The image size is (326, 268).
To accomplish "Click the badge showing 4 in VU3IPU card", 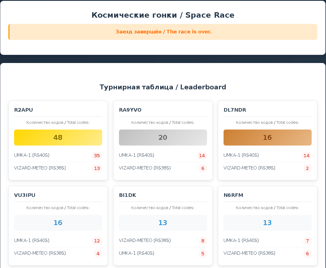I will tap(98, 254).
